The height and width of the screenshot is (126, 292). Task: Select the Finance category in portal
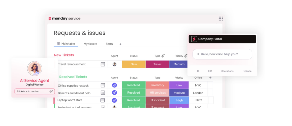(x=247, y=71)
